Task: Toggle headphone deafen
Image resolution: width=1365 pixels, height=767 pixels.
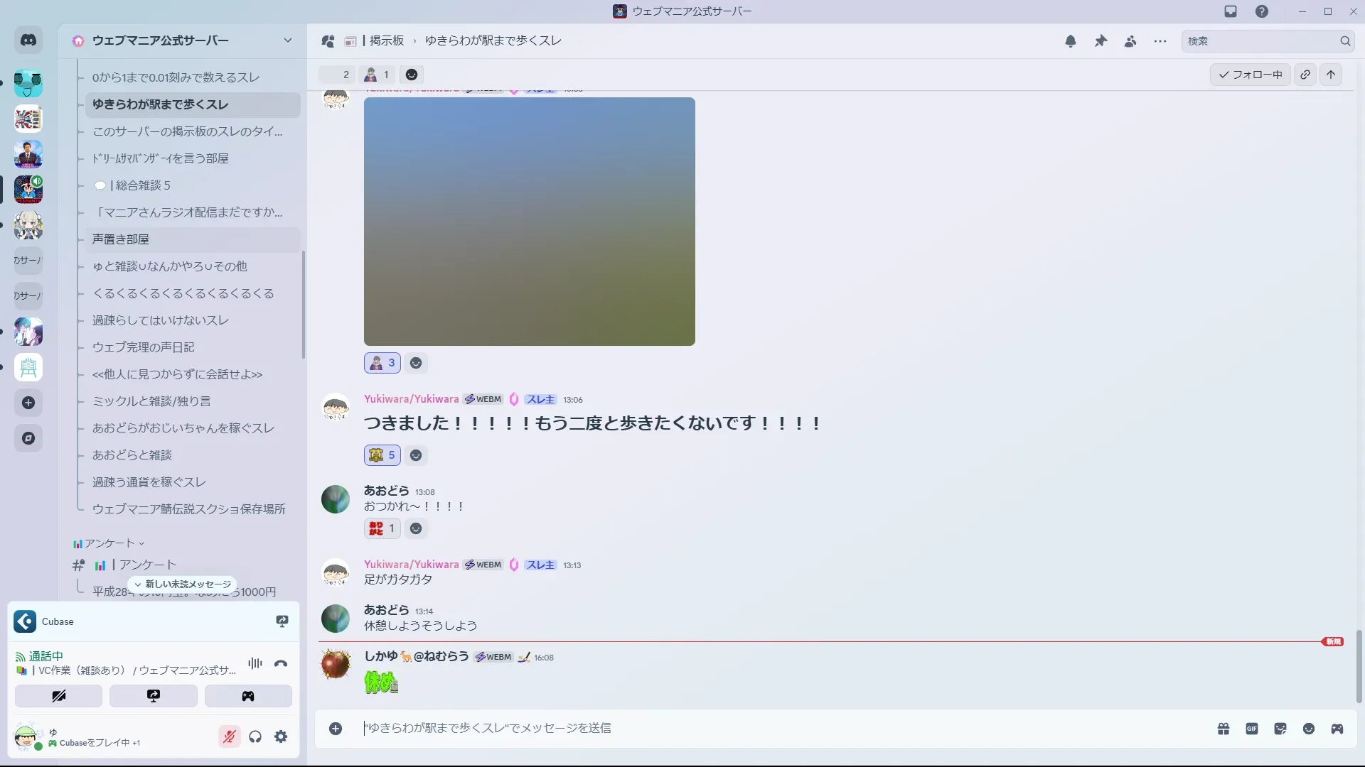Action: tap(255, 736)
